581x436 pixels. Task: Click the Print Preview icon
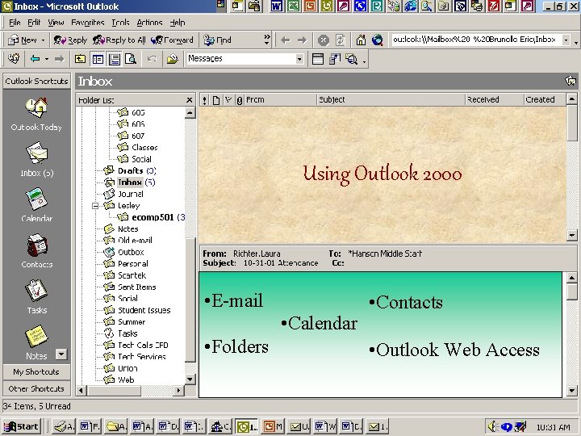[x=131, y=59]
